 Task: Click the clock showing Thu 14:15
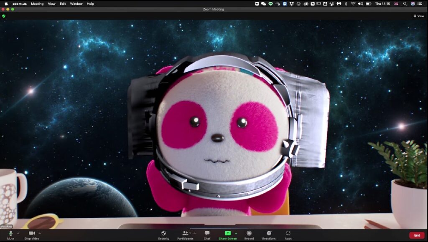point(382,4)
